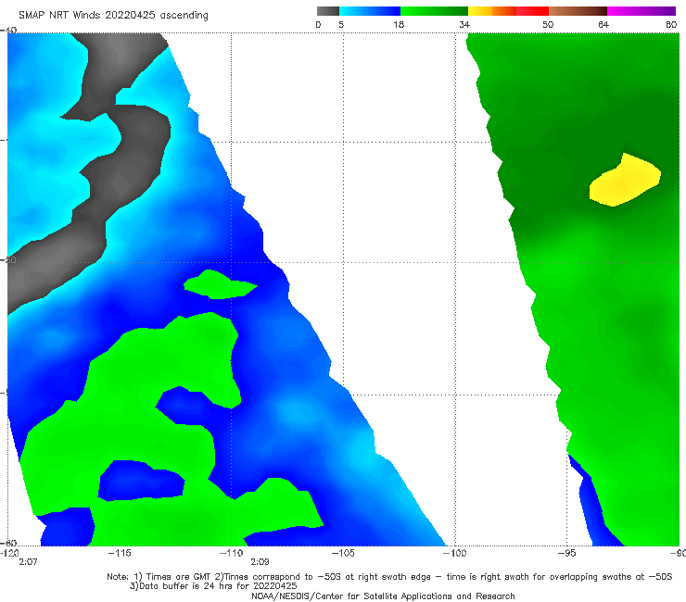This screenshot has height=602, width=686.
Task: Click the yellow high-wind patch on the map
Action: tap(625, 180)
